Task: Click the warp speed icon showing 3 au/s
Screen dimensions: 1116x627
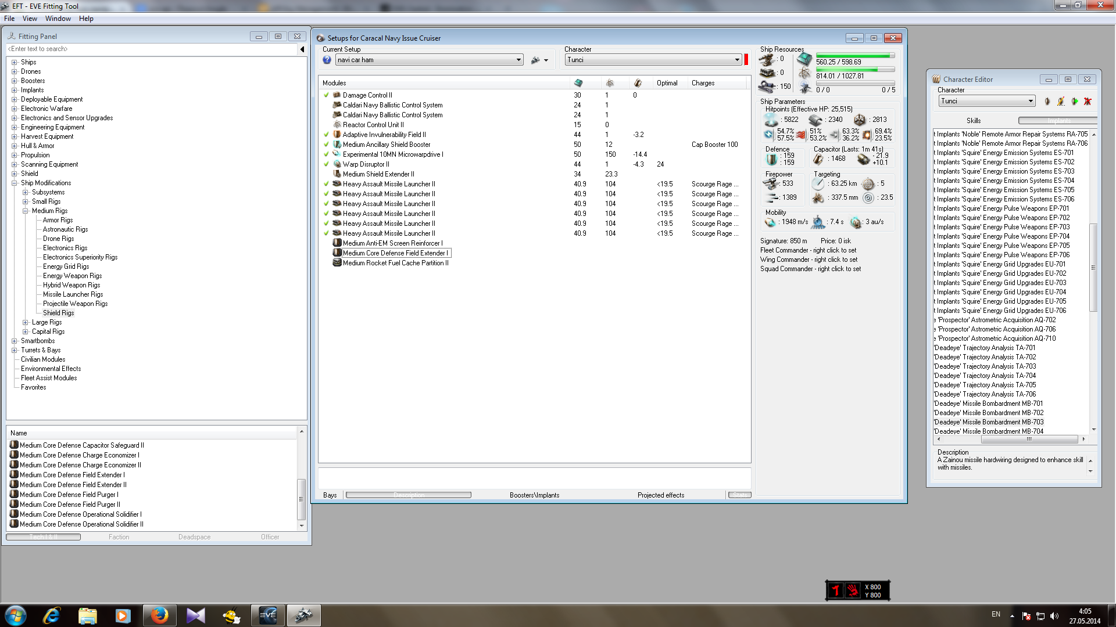Action: (856, 222)
